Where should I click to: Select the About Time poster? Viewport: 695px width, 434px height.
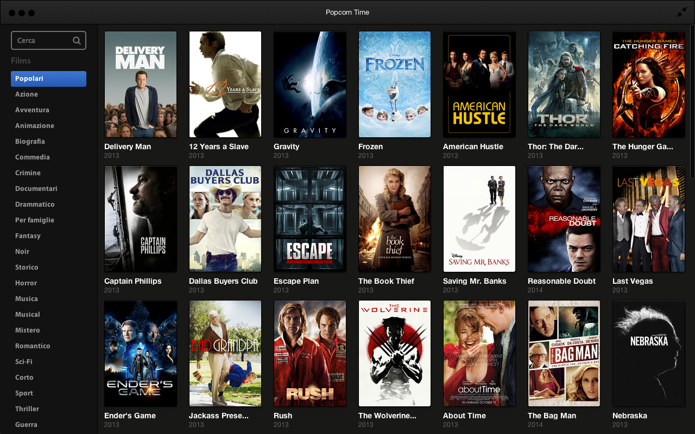click(479, 353)
